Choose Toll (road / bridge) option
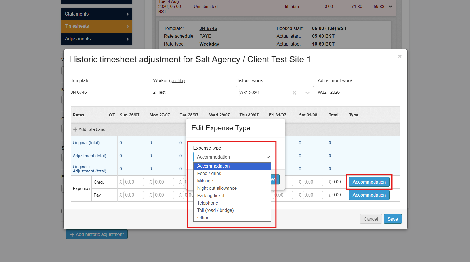This screenshot has height=262, width=470. 232,210
